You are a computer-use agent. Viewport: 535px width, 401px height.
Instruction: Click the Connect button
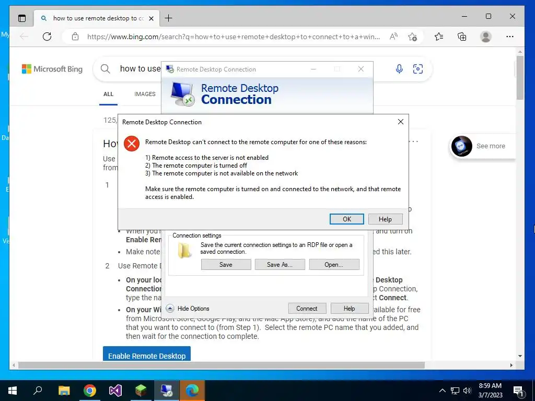click(x=307, y=308)
